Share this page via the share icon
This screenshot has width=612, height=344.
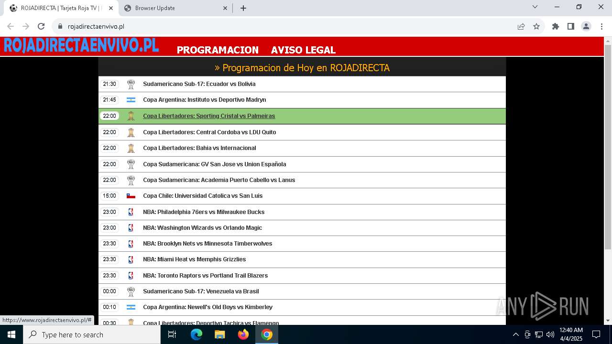521,27
